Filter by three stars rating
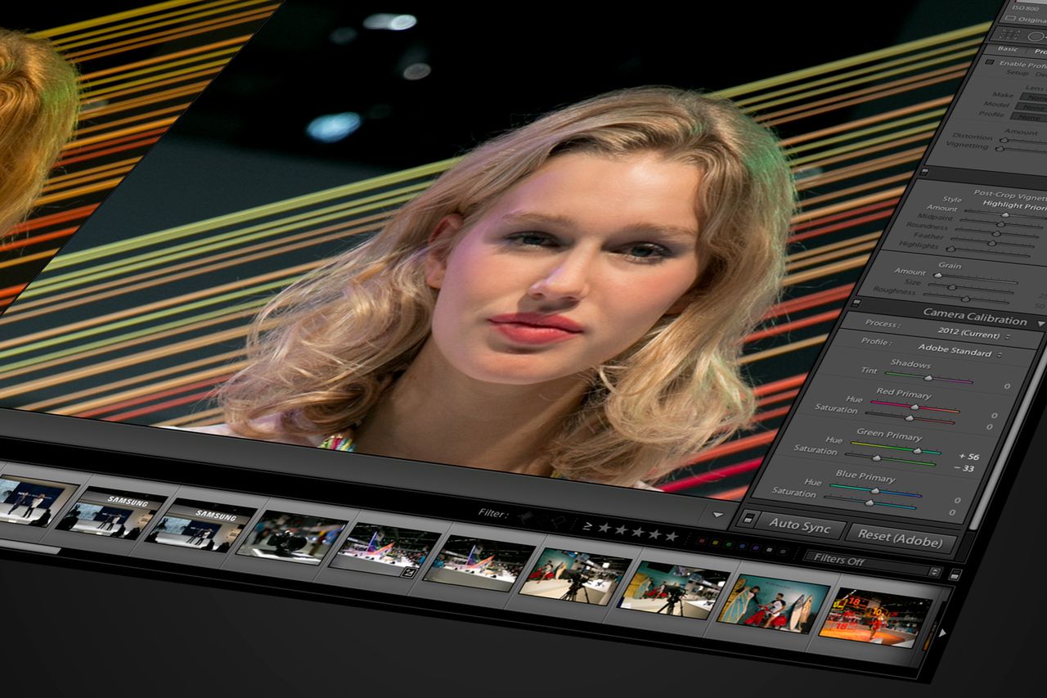This screenshot has width=1047, height=698. (638, 531)
